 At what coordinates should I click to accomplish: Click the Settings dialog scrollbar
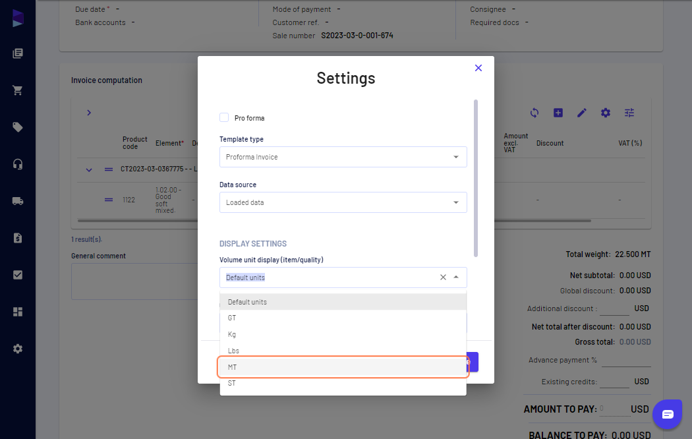(x=476, y=178)
